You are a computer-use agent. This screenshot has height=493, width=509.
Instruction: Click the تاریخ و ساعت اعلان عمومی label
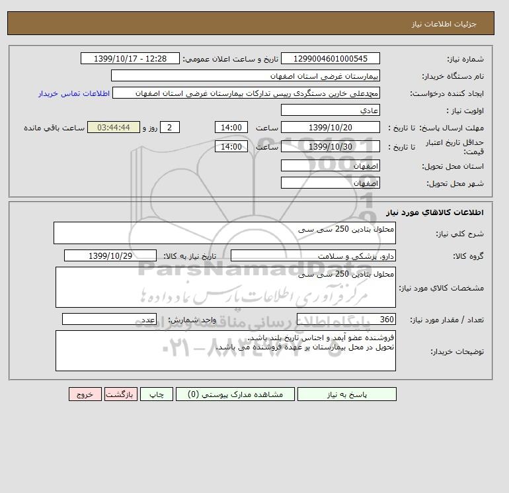click(231, 59)
